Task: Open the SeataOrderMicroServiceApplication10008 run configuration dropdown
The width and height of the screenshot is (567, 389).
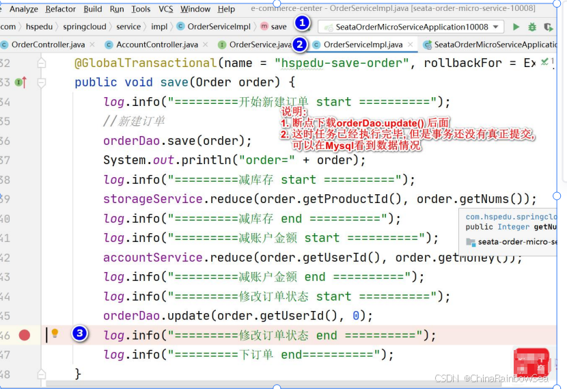Action: point(412,27)
